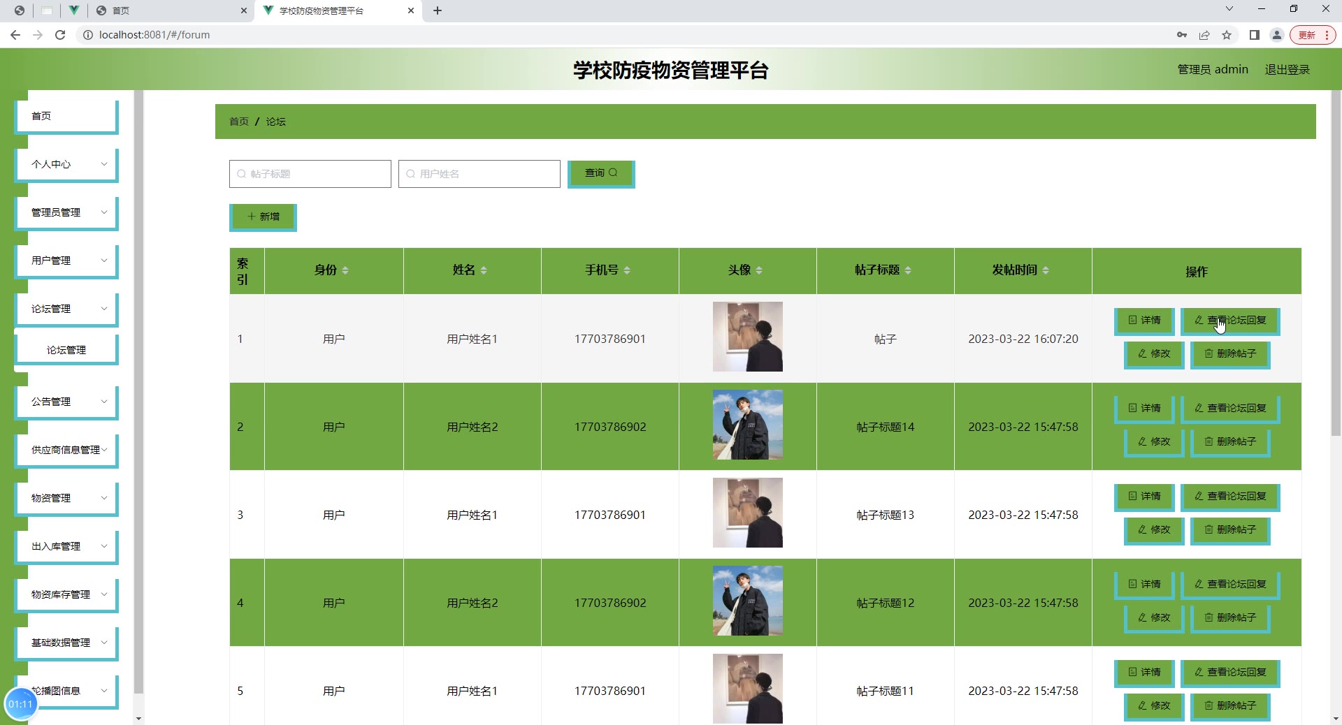Image resolution: width=1342 pixels, height=725 pixels.
Task: Go back with the browser back arrow
Action: (x=15, y=35)
